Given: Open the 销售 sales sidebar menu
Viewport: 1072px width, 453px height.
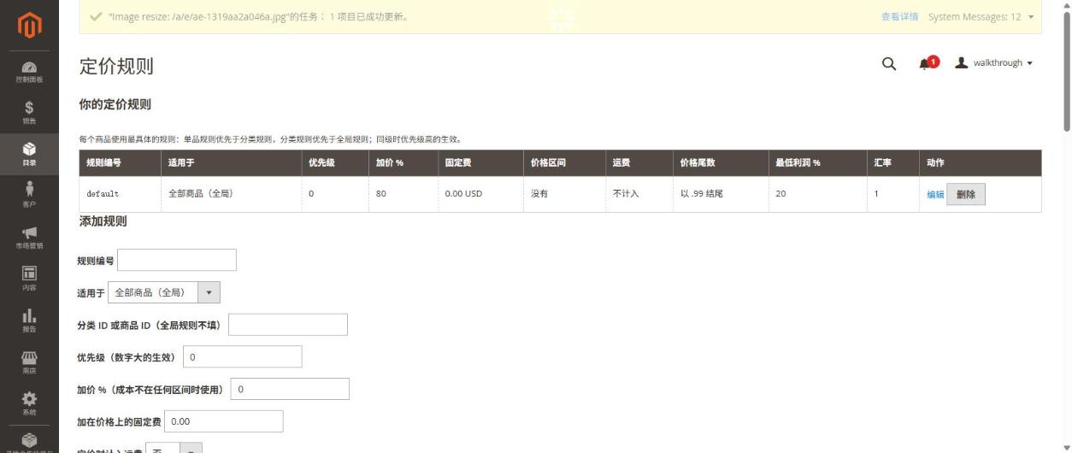Looking at the screenshot, I should (29, 113).
